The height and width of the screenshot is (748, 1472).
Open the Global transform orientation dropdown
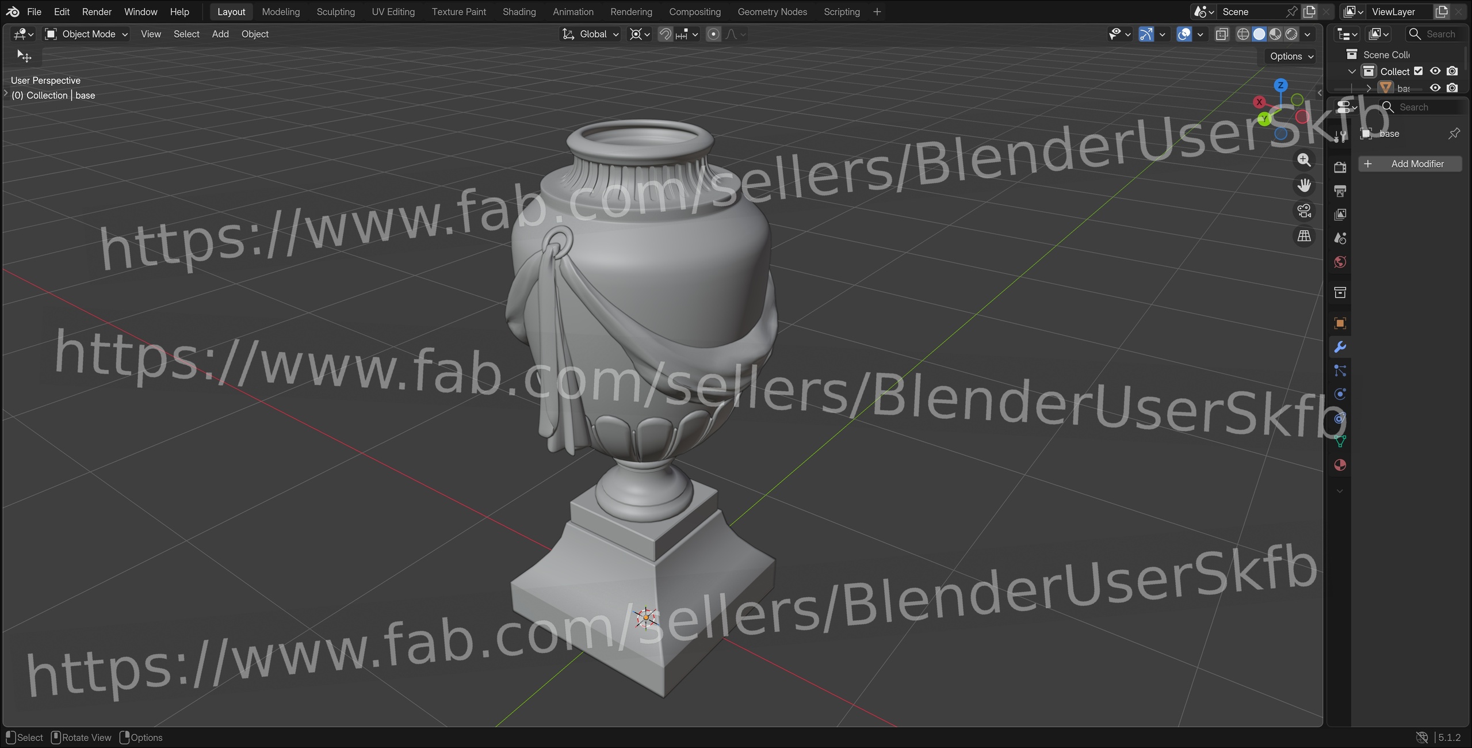point(590,34)
